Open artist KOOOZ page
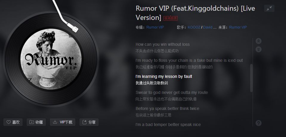The height and width of the screenshot is (137, 286). point(194,27)
